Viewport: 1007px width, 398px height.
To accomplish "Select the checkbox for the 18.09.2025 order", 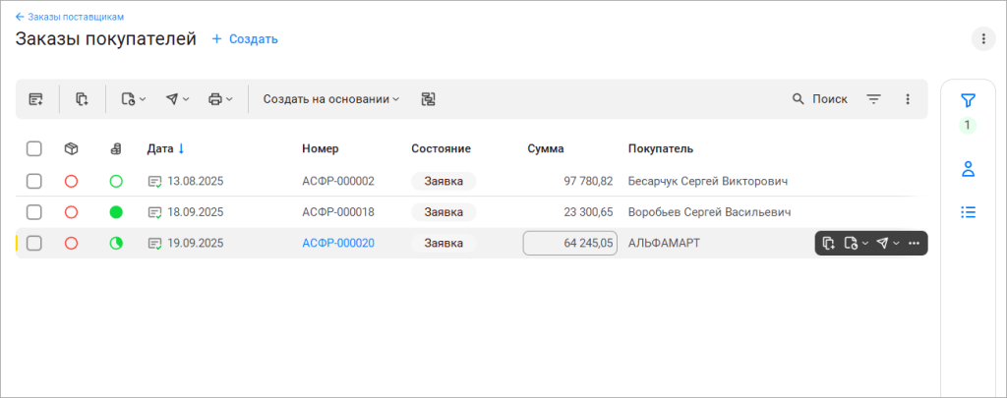I will click(x=34, y=212).
